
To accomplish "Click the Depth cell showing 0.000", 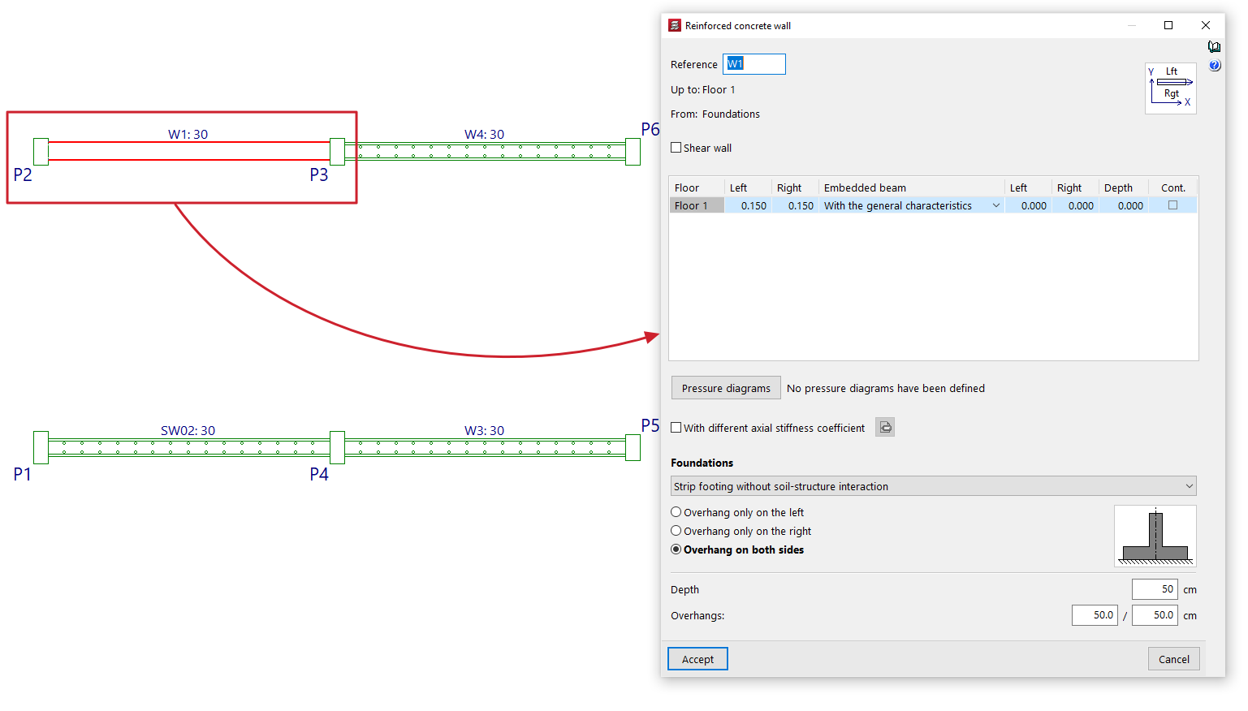I will (1124, 205).
